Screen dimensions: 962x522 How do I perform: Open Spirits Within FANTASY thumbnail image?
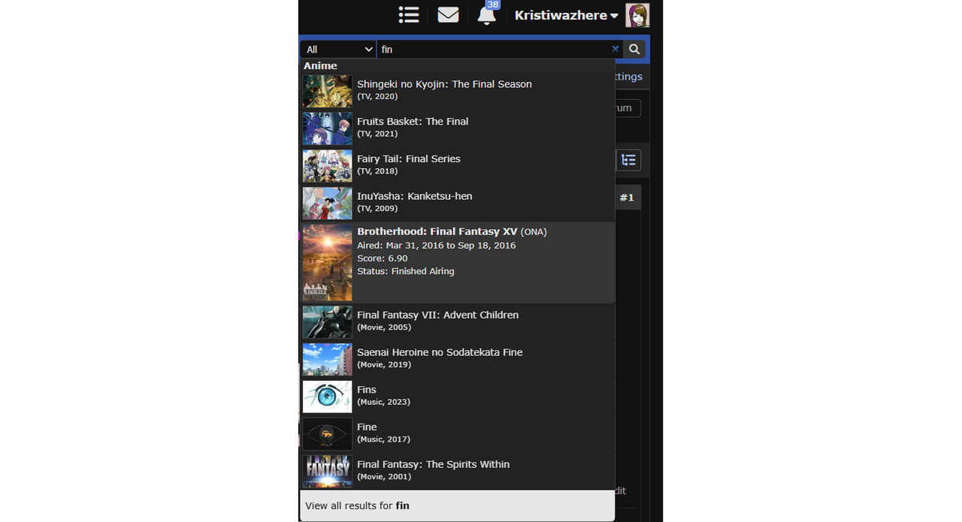tap(327, 472)
